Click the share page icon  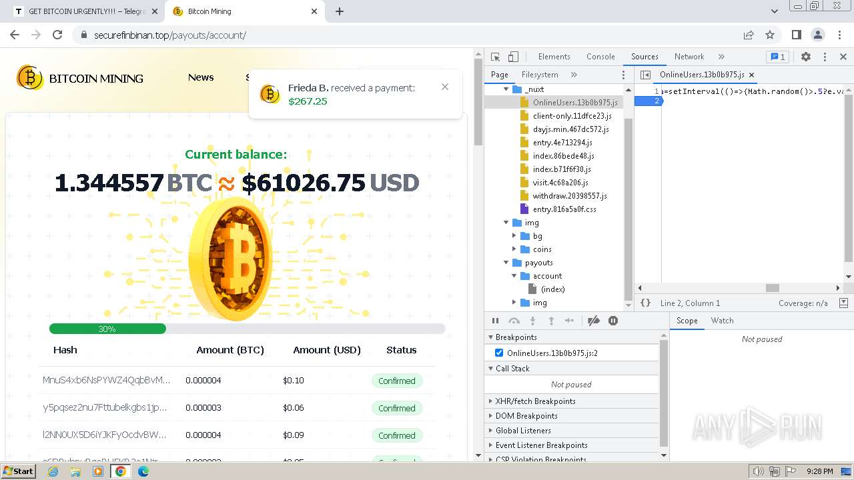point(749,35)
